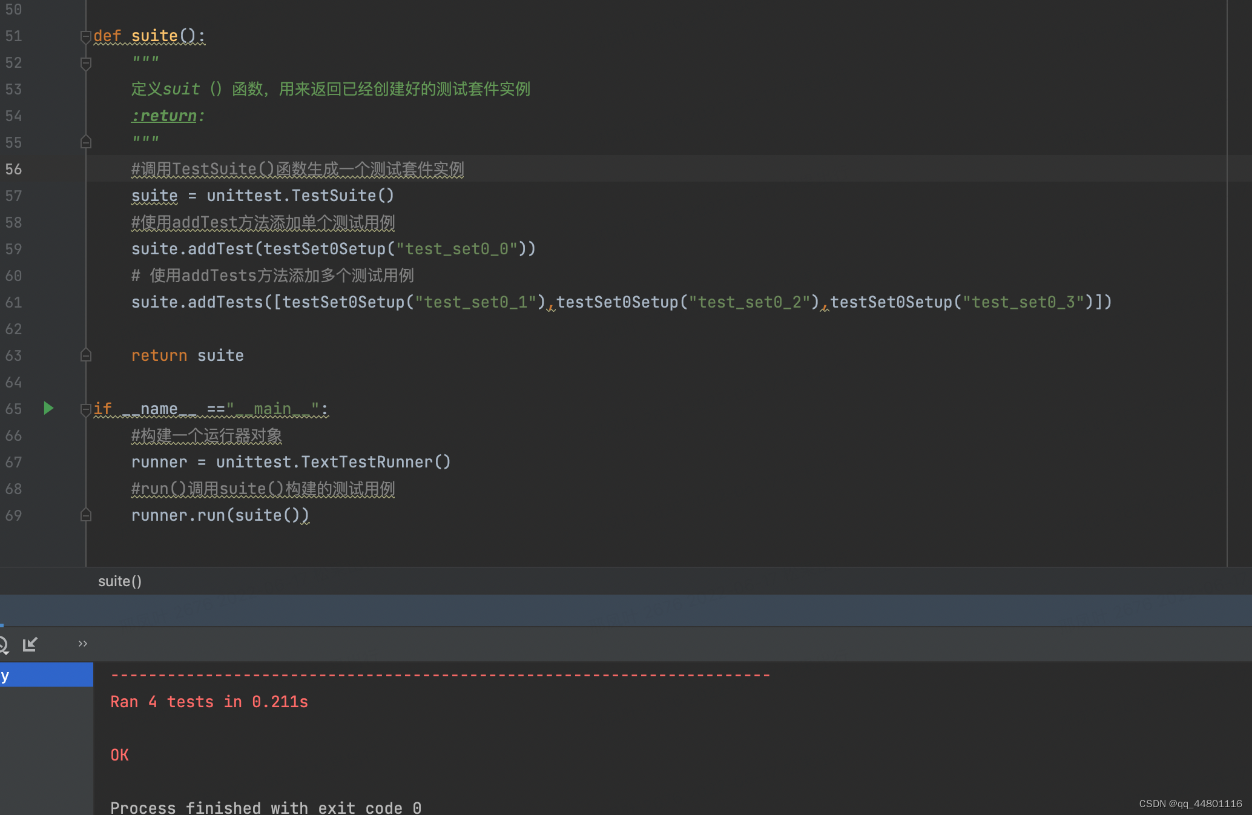Place cursor on return suite line
This screenshot has height=815, width=1252.
[x=188, y=355]
